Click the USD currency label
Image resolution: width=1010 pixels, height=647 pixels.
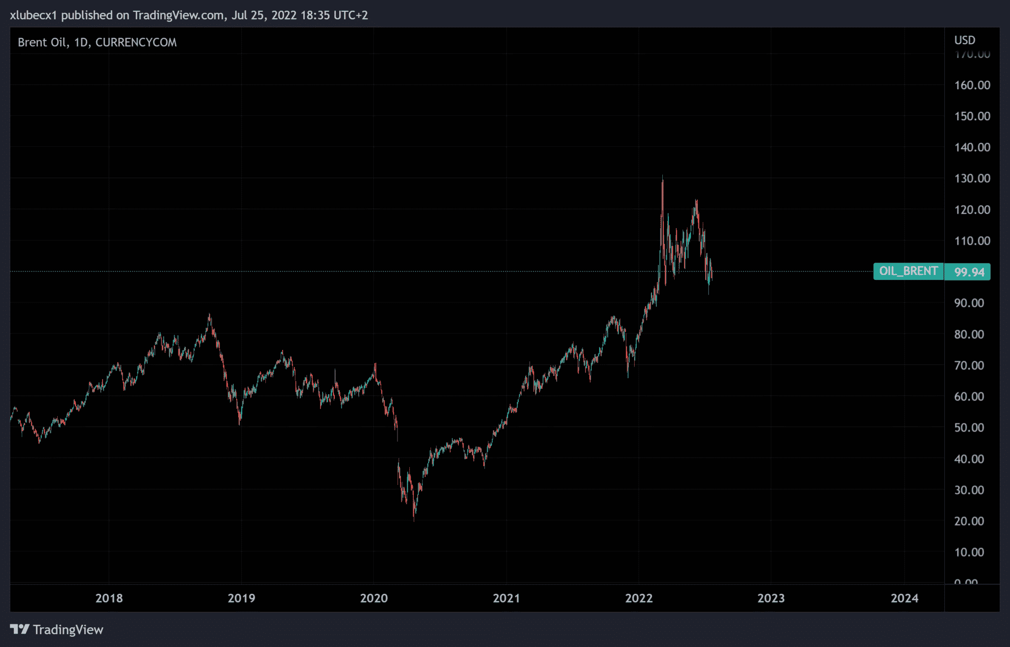965,40
